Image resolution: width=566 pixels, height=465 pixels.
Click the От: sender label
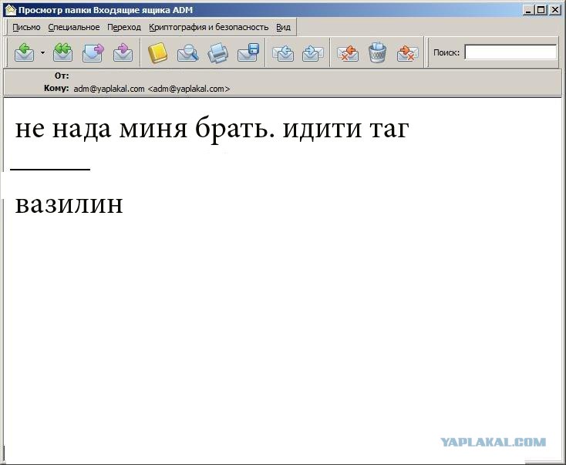tap(62, 76)
